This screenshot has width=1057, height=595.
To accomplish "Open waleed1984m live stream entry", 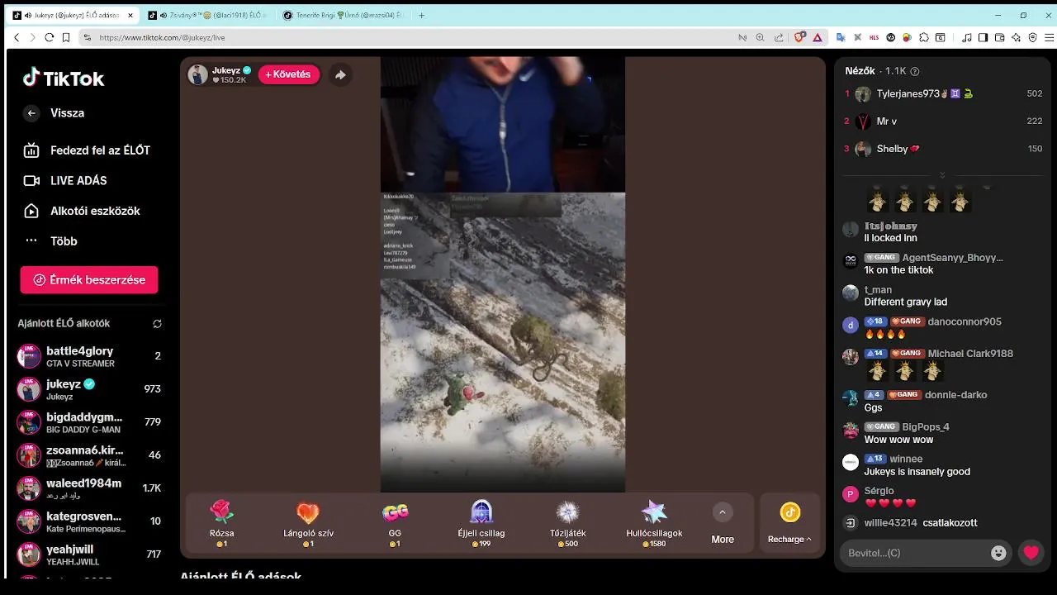I will point(89,488).
